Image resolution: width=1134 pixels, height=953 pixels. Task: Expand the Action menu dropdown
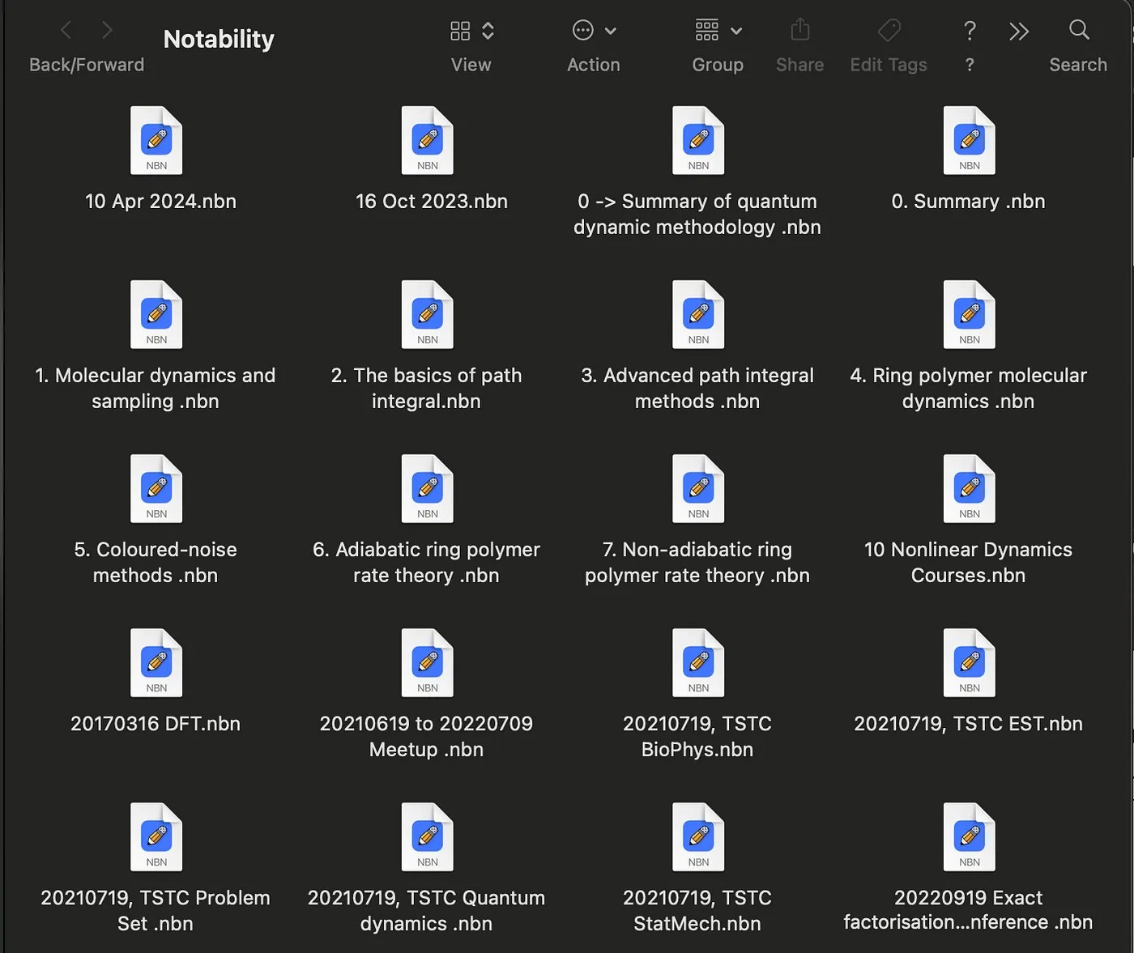[x=594, y=31]
